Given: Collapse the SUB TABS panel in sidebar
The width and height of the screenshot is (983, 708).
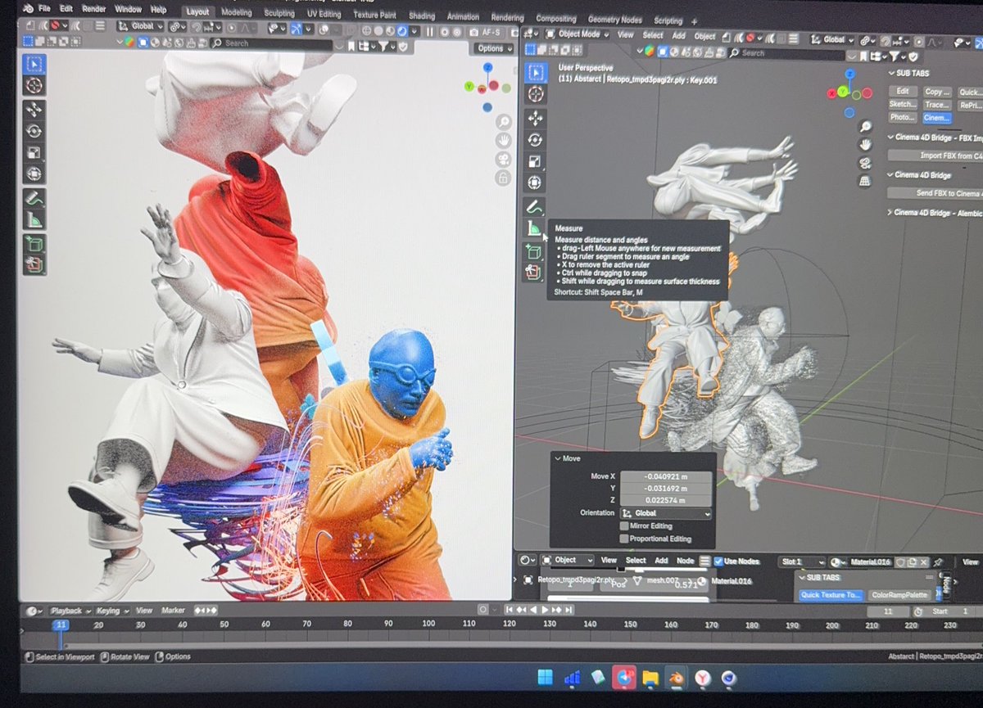Looking at the screenshot, I should point(892,73).
